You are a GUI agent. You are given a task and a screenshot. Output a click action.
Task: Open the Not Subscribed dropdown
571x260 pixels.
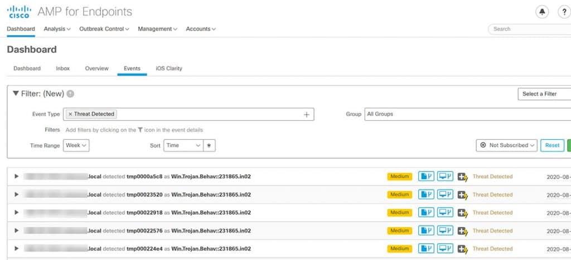point(506,145)
